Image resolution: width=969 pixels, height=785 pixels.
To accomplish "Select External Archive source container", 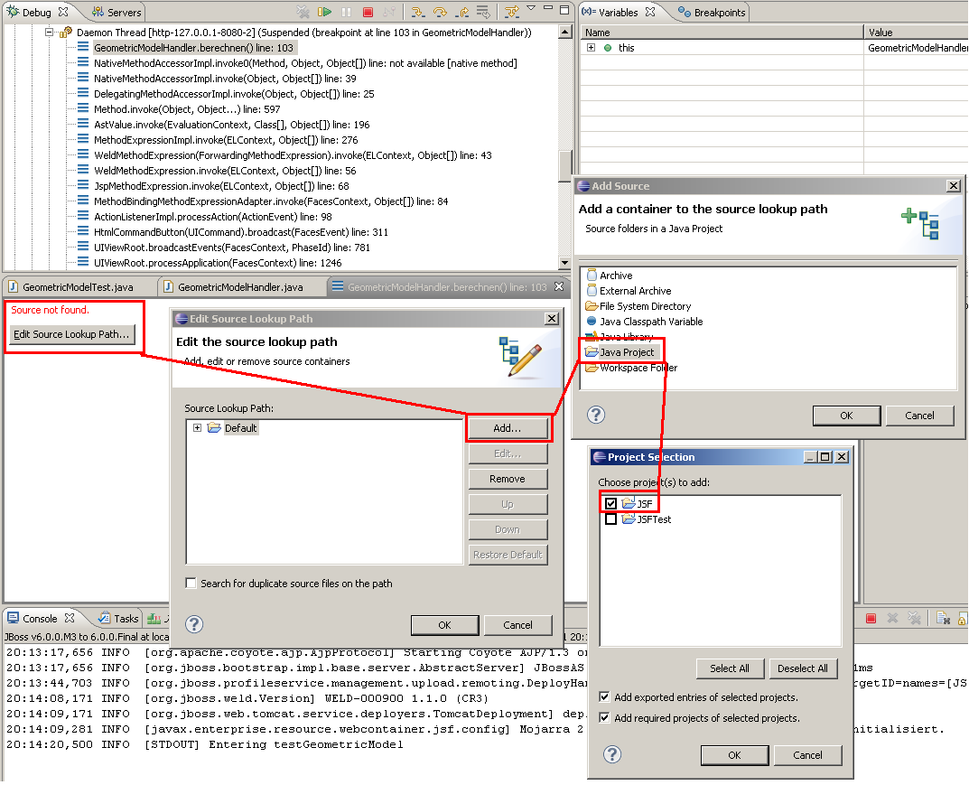I will pyautogui.click(x=629, y=291).
